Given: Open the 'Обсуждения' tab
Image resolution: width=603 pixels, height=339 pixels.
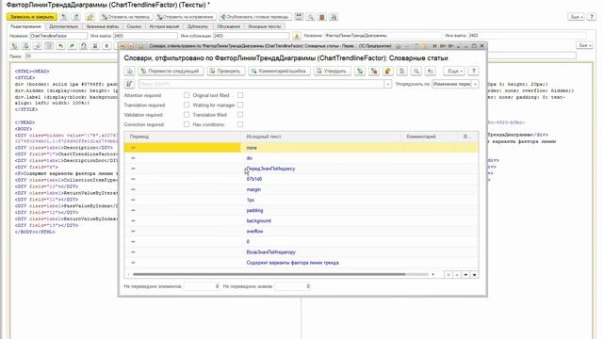Looking at the screenshot, I should (x=228, y=26).
